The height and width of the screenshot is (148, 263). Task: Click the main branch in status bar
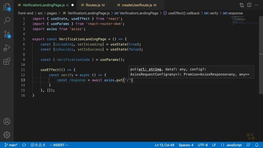click(x=11, y=145)
